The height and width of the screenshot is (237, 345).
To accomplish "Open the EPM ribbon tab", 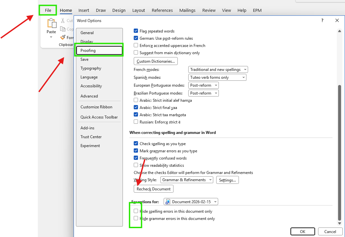I will (257, 10).
